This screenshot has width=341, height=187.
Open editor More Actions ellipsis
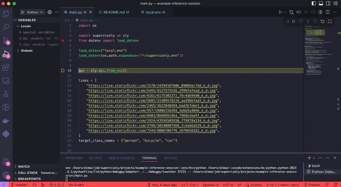click(x=335, y=12)
